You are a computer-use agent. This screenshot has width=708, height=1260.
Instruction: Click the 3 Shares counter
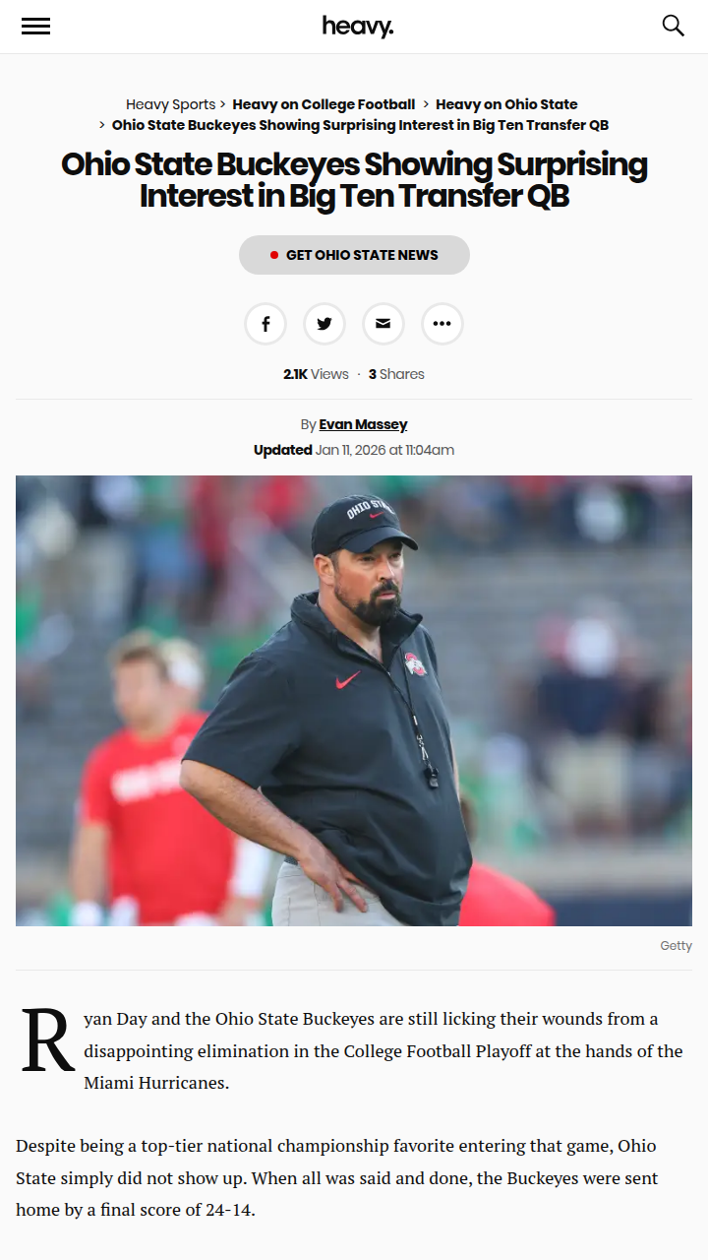coord(396,374)
